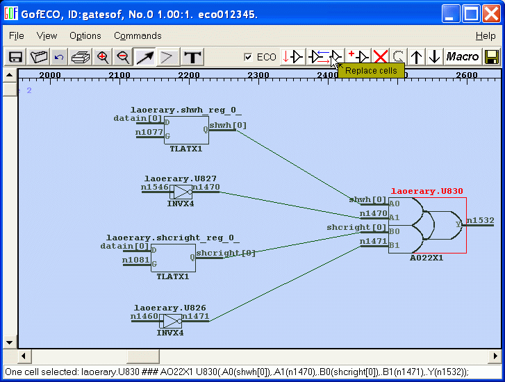Click the Y output pin of U830
Screen dimensions: 505x382
click(458, 224)
